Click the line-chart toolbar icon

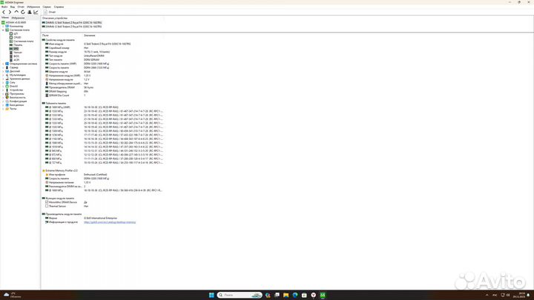click(36, 12)
